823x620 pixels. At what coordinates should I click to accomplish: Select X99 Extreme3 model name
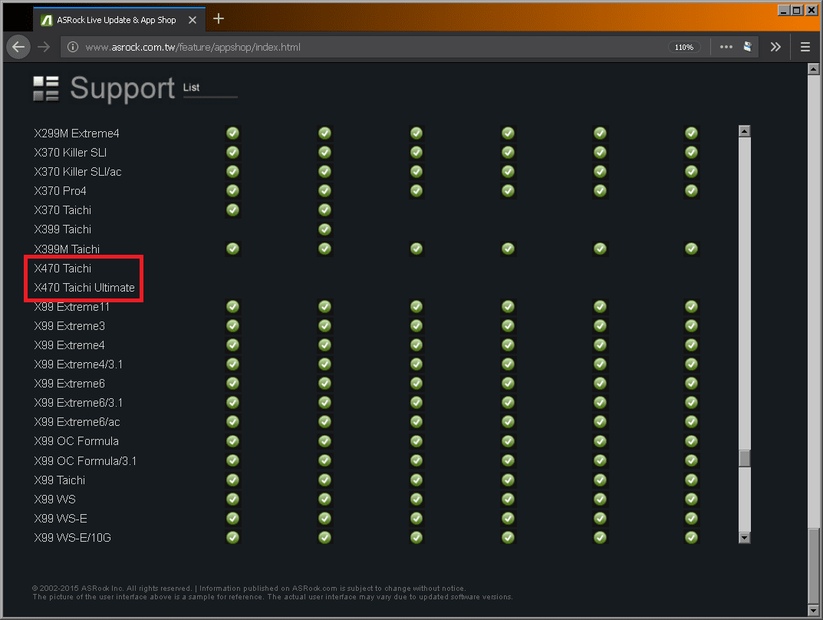69,326
